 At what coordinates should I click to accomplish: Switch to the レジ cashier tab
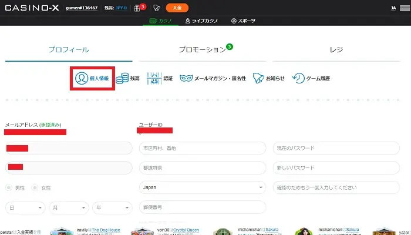[x=336, y=50]
